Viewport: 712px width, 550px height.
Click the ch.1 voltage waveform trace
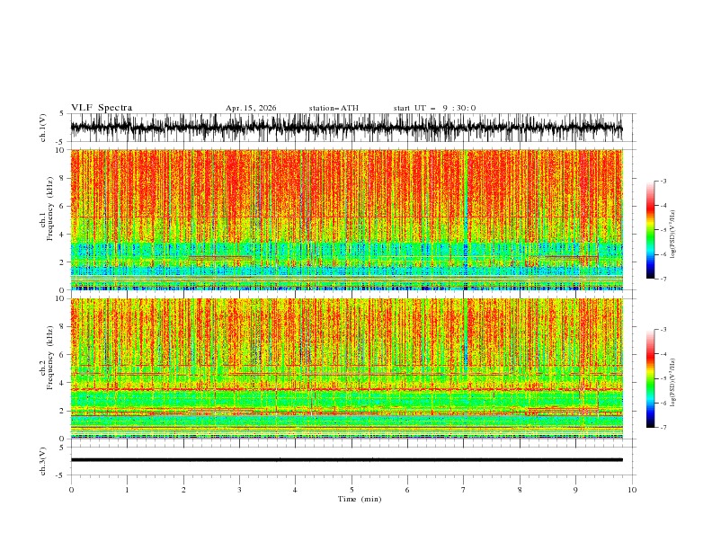pos(346,128)
